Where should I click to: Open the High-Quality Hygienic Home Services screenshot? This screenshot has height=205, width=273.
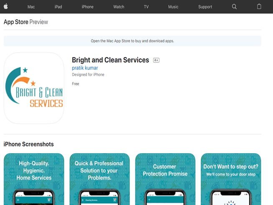[34, 179]
